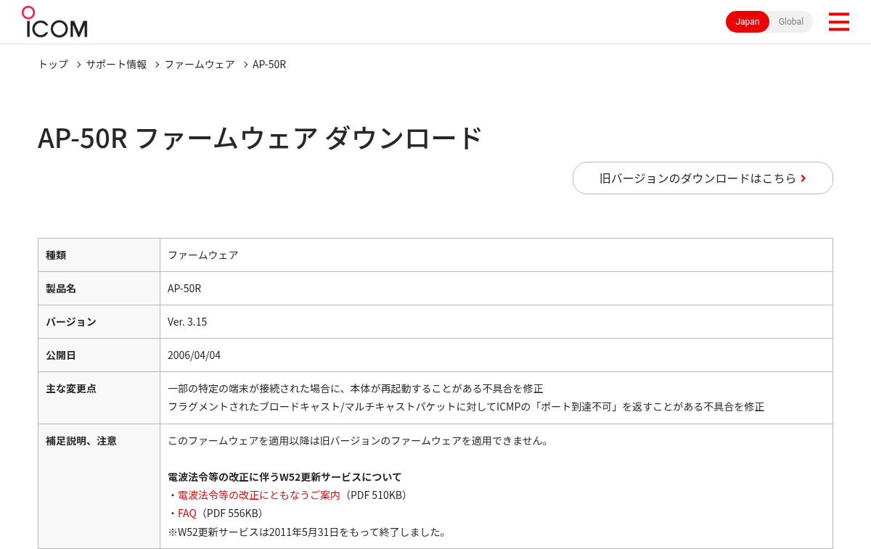Select the AP-50R ファームウェア ダウンロード heading
Screen dimensions: 871x549
[260, 138]
